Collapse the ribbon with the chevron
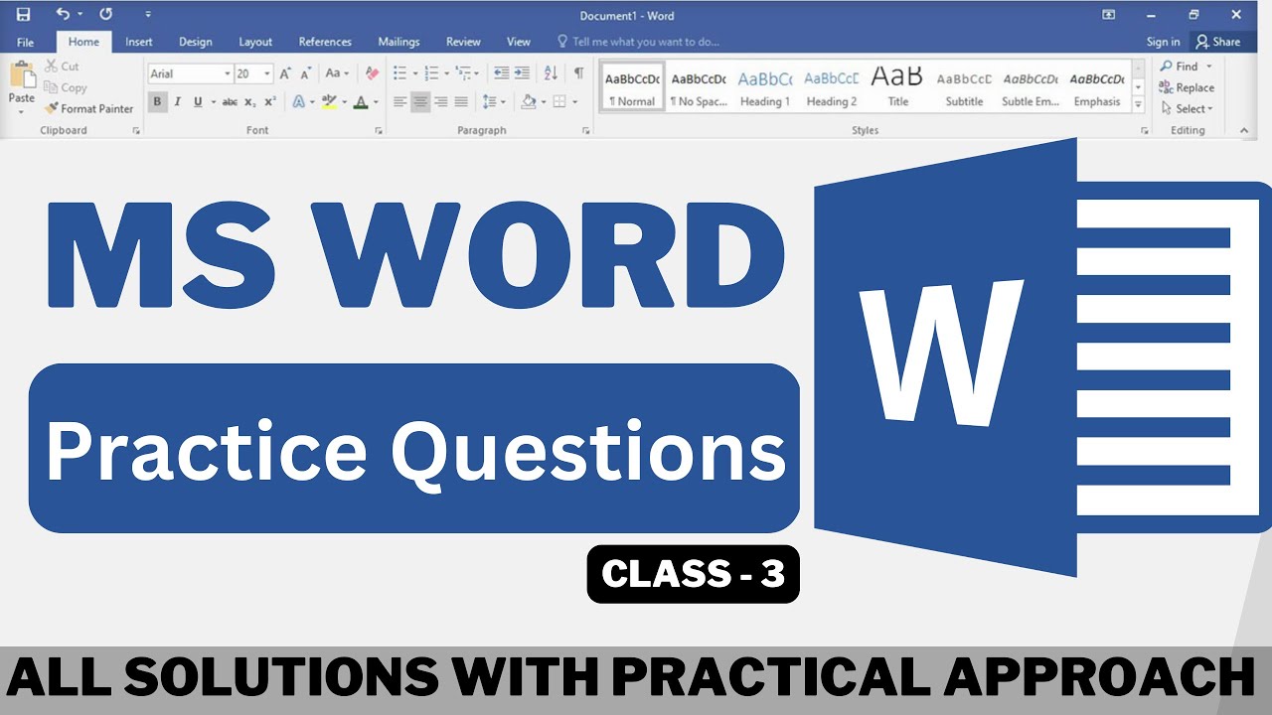This screenshot has height=715, width=1272. click(x=1243, y=130)
